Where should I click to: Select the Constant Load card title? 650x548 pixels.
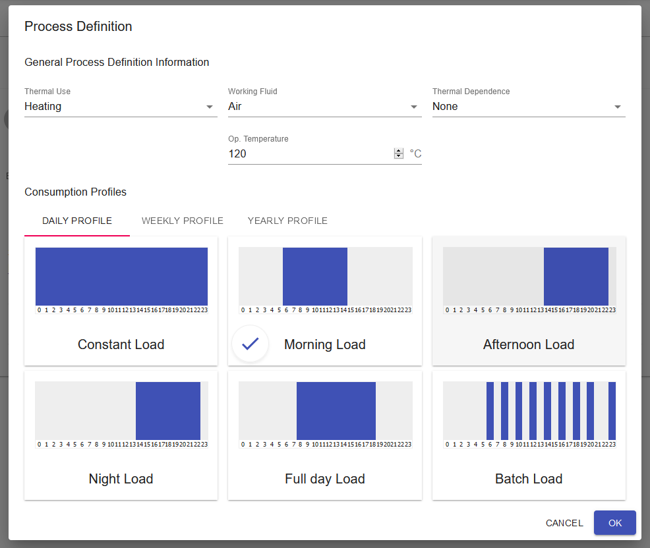point(121,344)
